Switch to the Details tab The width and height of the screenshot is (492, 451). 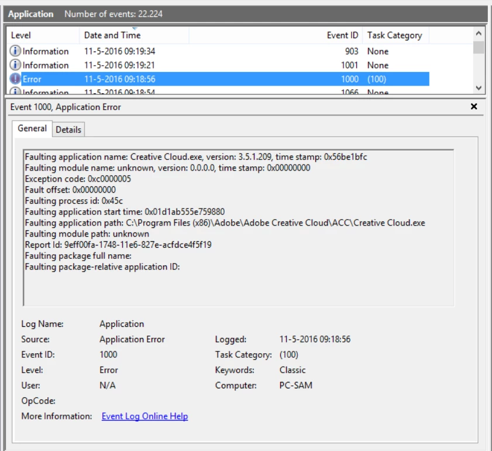click(x=68, y=129)
